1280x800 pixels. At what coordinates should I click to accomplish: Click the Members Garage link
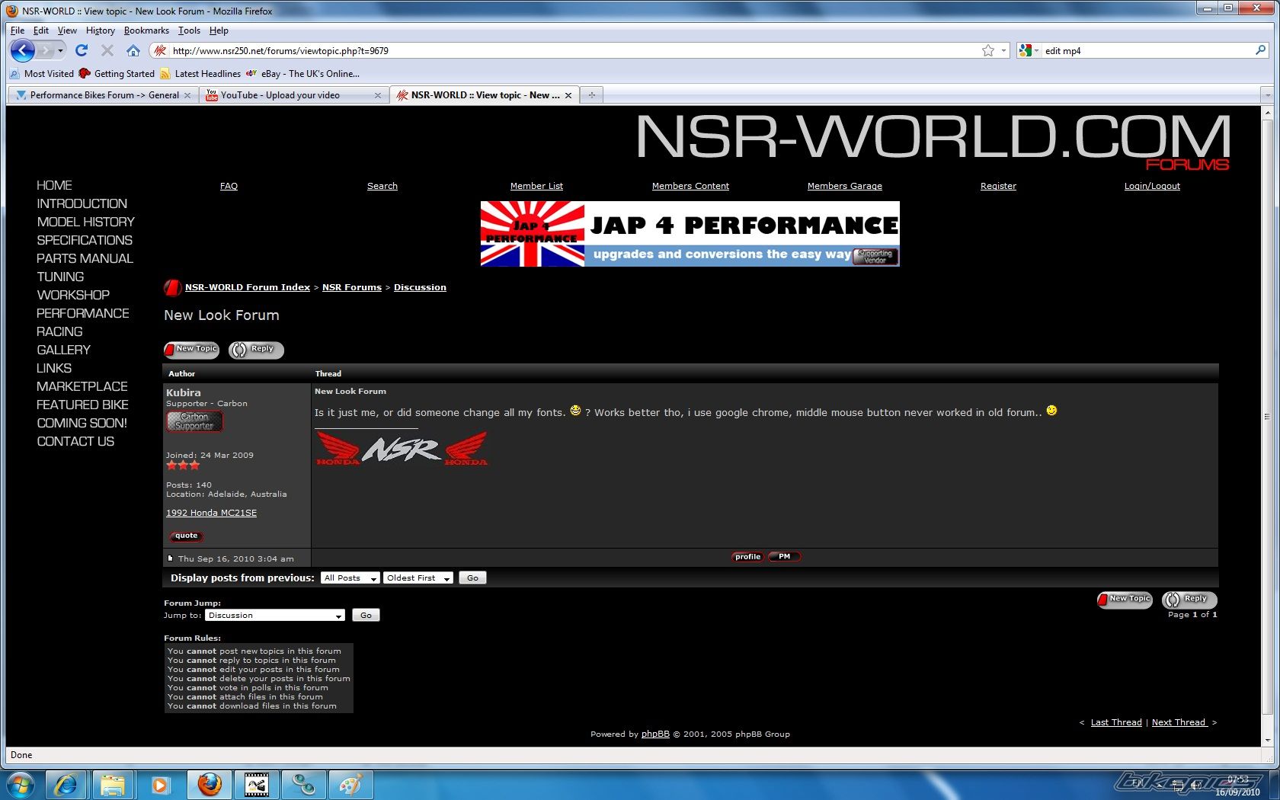point(844,186)
